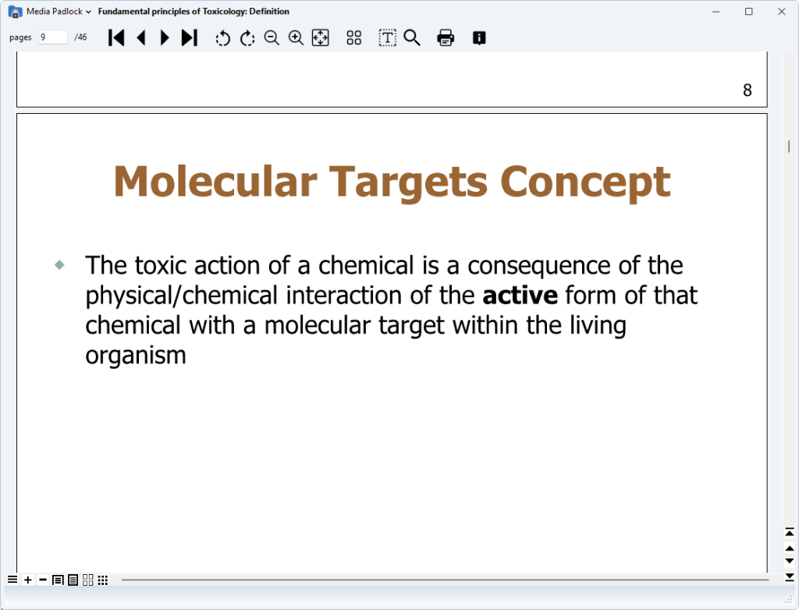799x610 pixels.
Task: Click the page number input field
Action: (53, 37)
